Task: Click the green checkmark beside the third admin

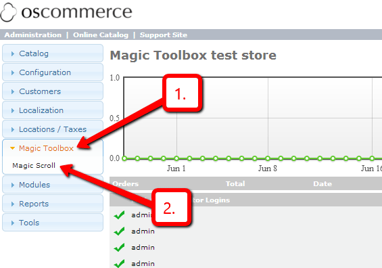Action: pos(119,248)
